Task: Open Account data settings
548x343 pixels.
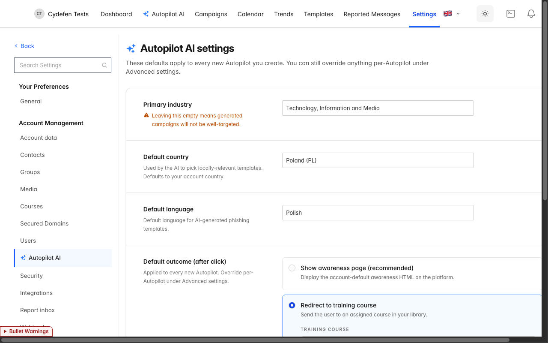Action: pos(39,138)
